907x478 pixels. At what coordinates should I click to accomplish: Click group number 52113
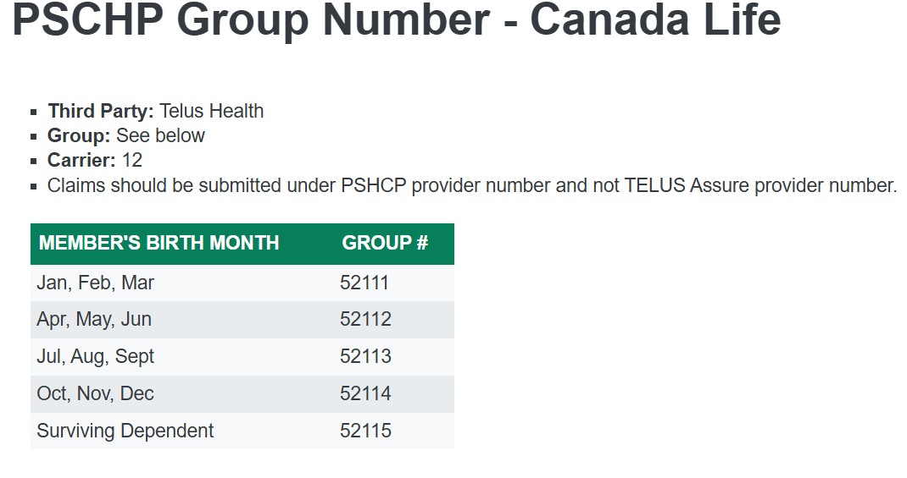[365, 357]
